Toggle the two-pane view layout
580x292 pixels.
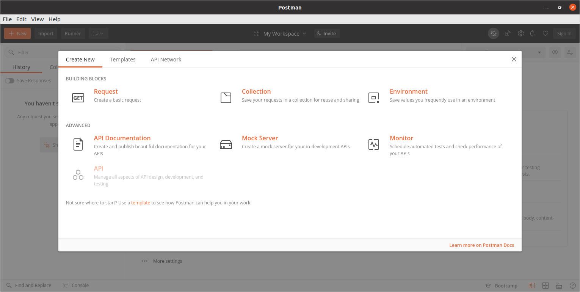pos(545,286)
